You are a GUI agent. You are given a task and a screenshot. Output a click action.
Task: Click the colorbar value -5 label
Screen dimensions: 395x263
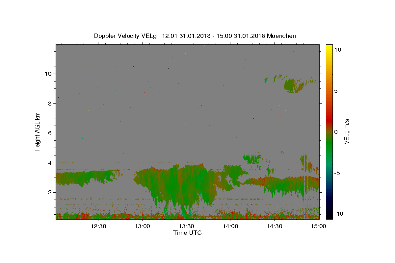[337, 173]
